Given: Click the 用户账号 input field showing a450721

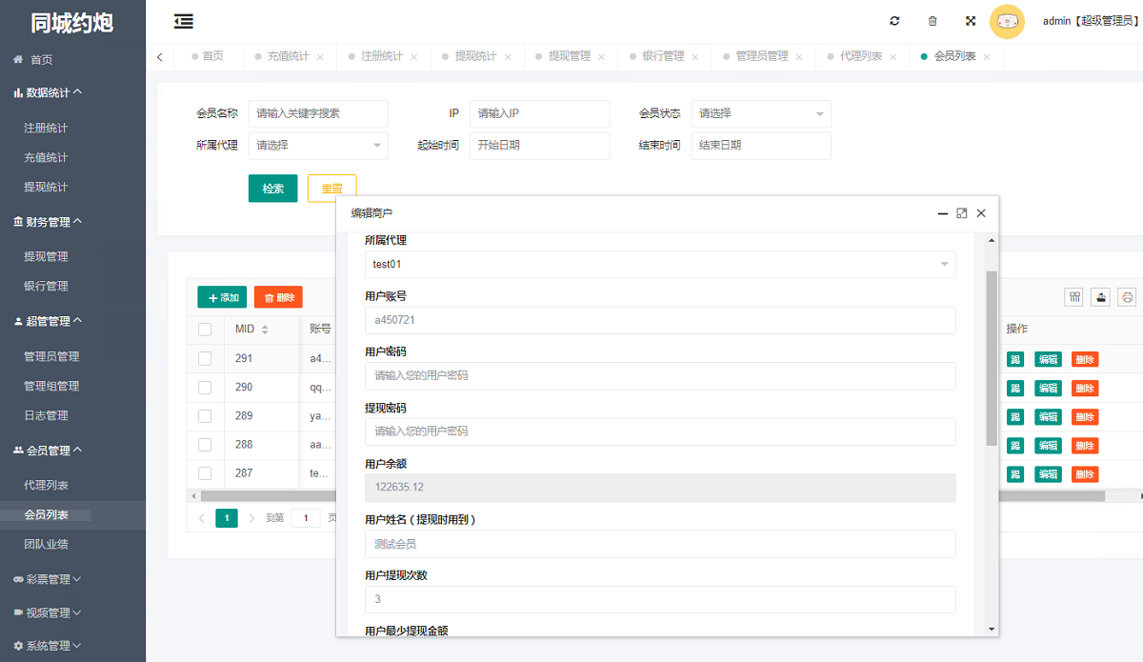Looking at the screenshot, I should [659, 321].
